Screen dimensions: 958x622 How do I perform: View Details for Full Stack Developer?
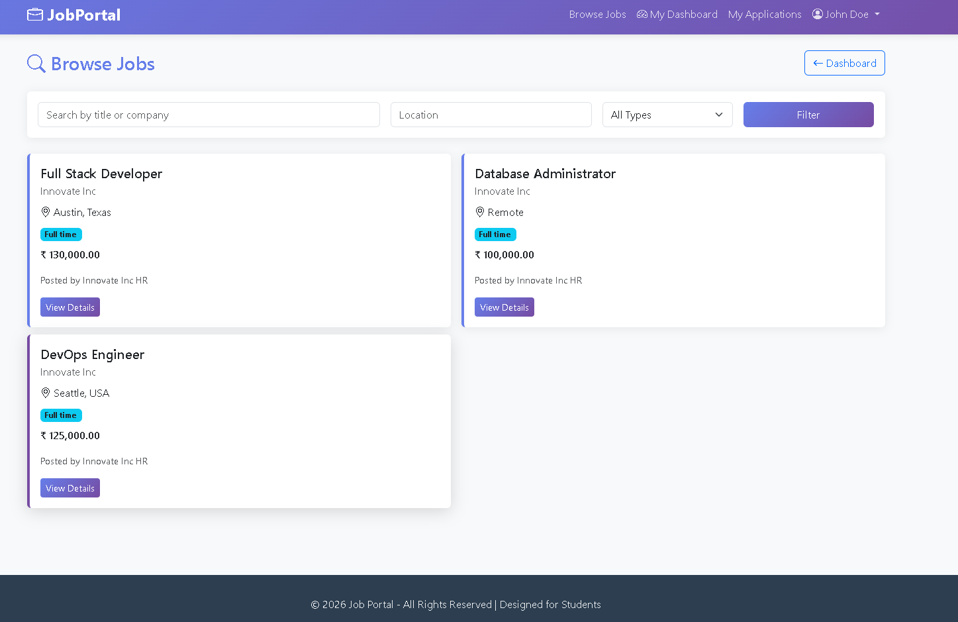coord(70,307)
